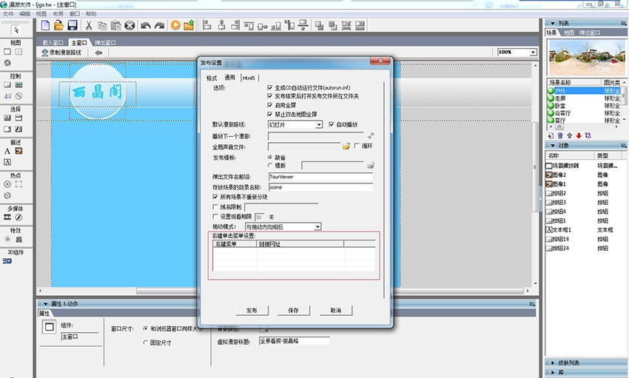Click the New file icon
The height and width of the screenshot is (378, 629).
click(46, 25)
